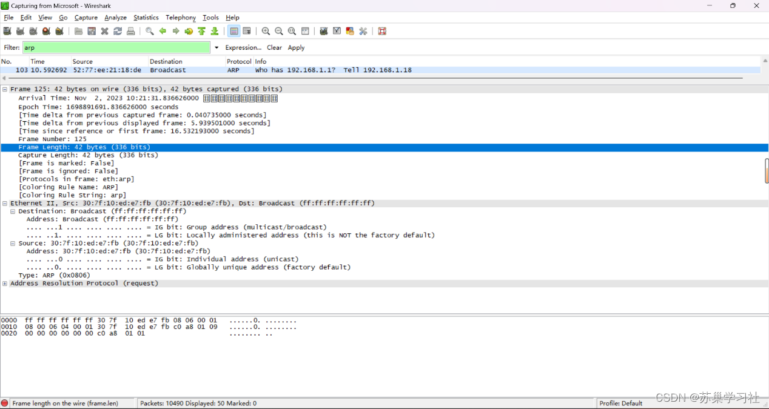Screen dimensions: 769x409
Task: Go to a specific packet number
Action: point(189,31)
